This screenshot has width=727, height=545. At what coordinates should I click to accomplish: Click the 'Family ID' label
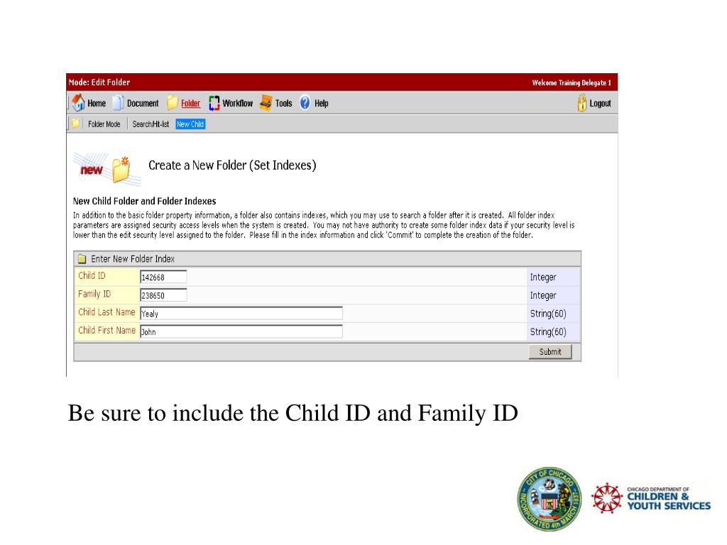coord(94,294)
